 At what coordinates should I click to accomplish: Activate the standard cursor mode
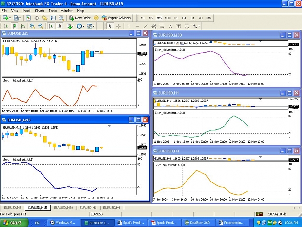pos(110,26)
